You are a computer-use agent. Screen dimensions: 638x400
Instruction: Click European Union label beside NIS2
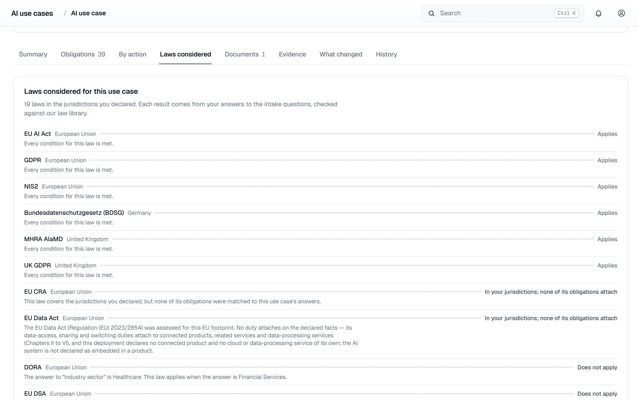tap(63, 186)
